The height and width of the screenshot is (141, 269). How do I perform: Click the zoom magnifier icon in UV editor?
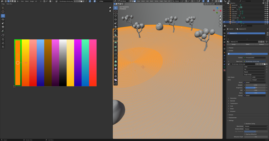110,8
